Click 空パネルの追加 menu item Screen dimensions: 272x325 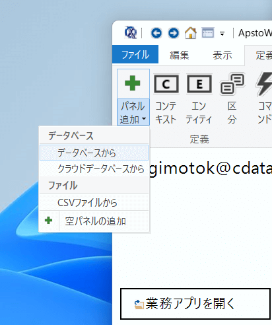pyautogui.click(x=94, y=221)
